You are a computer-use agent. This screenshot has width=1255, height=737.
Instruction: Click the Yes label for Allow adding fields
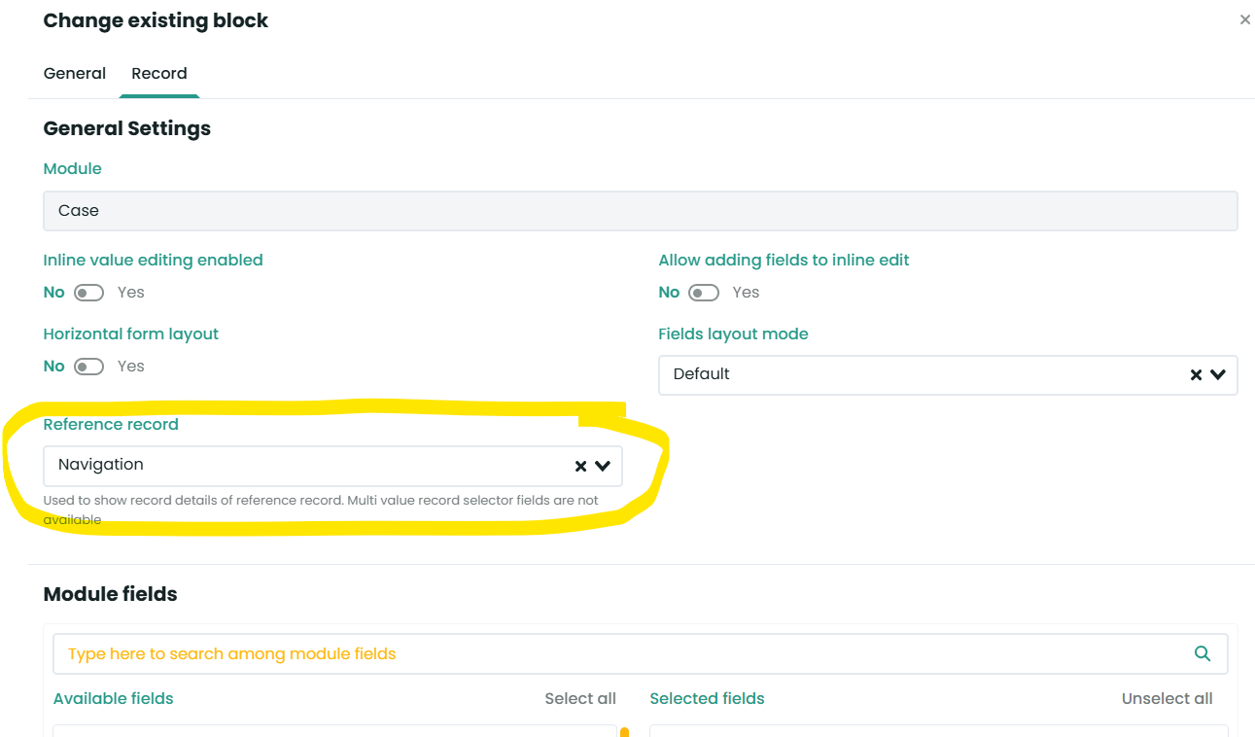point(746,293)
